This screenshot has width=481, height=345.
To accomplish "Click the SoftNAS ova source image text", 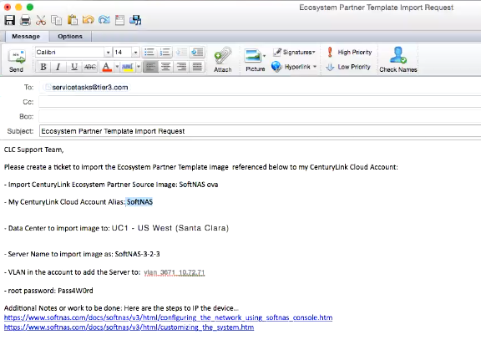I will click(x=199, y=185).
